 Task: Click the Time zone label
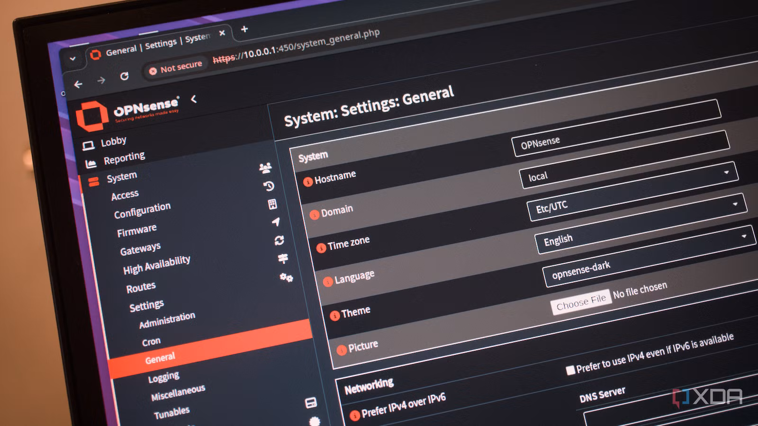point(349,244)
